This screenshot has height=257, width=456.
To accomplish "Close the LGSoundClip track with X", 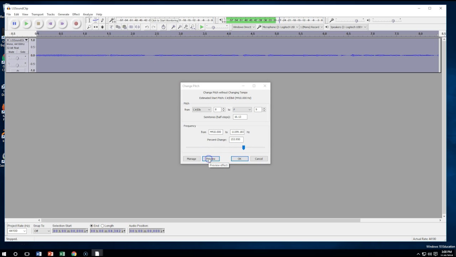I will (x=8, y=40).
